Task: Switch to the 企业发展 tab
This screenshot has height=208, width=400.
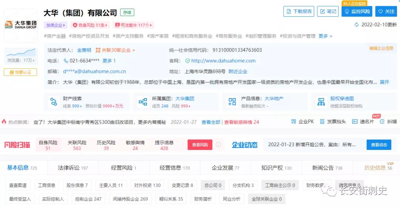Action: [226, 167]
